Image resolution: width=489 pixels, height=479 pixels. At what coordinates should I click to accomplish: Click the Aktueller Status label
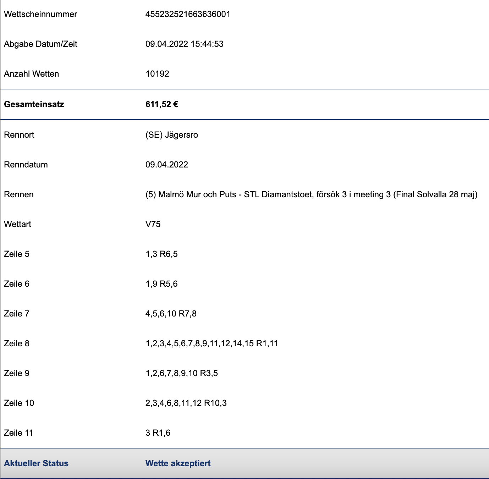point(36,463)
